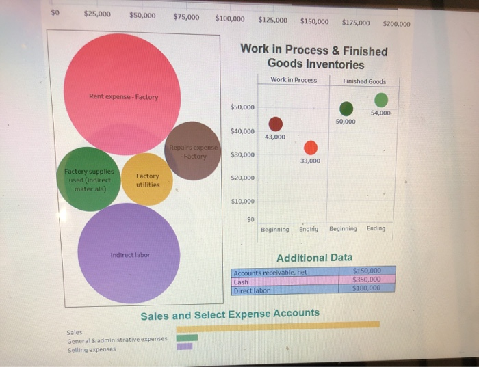Click the Sales and Select Expense Accounts title

(230, 314)
